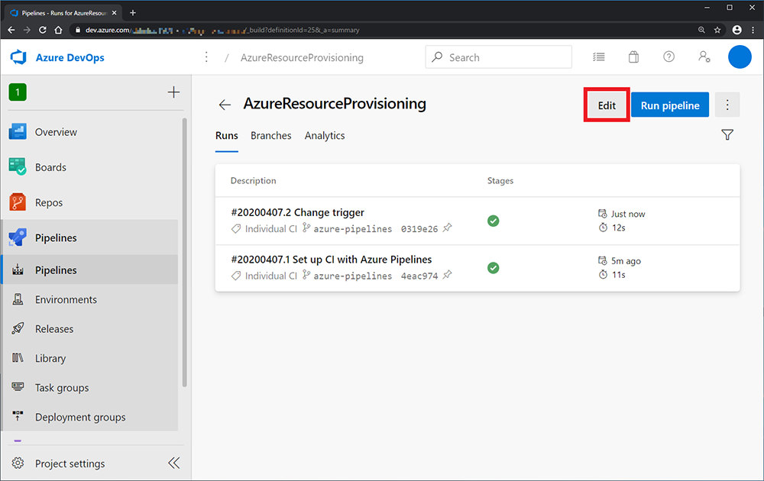Click the Run pipeline button
Screen dimensions: 764x481
click(670, 105)
